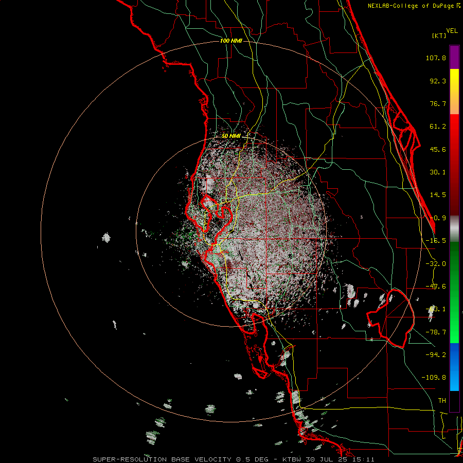
Task: Click the -63.1 scale value
Action: click(436, 309)
